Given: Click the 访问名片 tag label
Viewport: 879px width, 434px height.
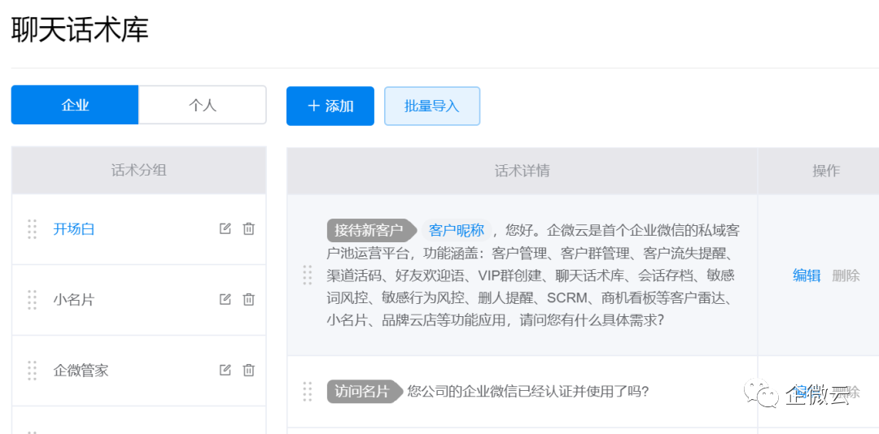Looking at the screenshot, I should pos(365,392).
